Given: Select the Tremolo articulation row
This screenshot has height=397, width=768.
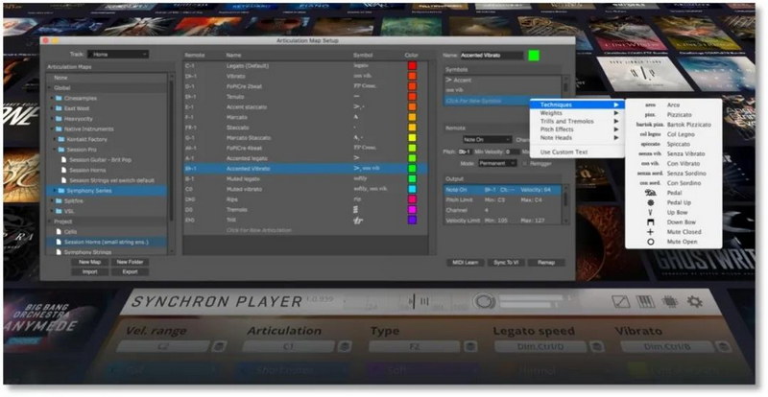Looking at the screenshot, I should [x=305, y=209].
